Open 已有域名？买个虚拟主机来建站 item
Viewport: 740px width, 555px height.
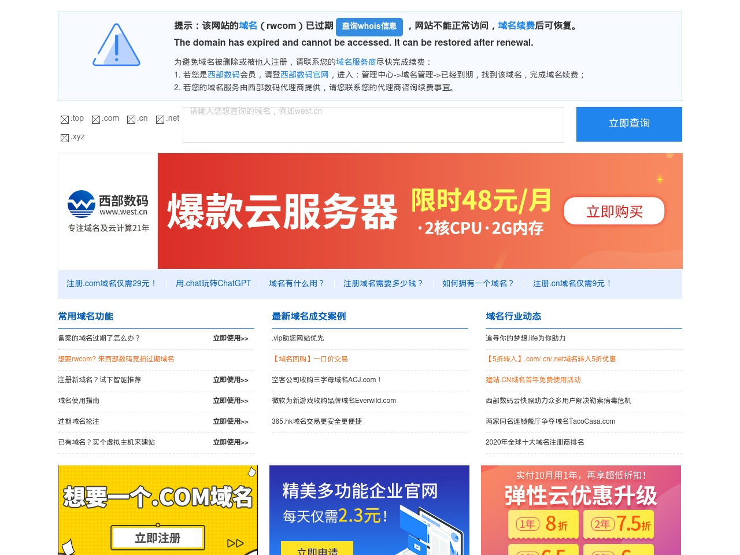(106, 442)
